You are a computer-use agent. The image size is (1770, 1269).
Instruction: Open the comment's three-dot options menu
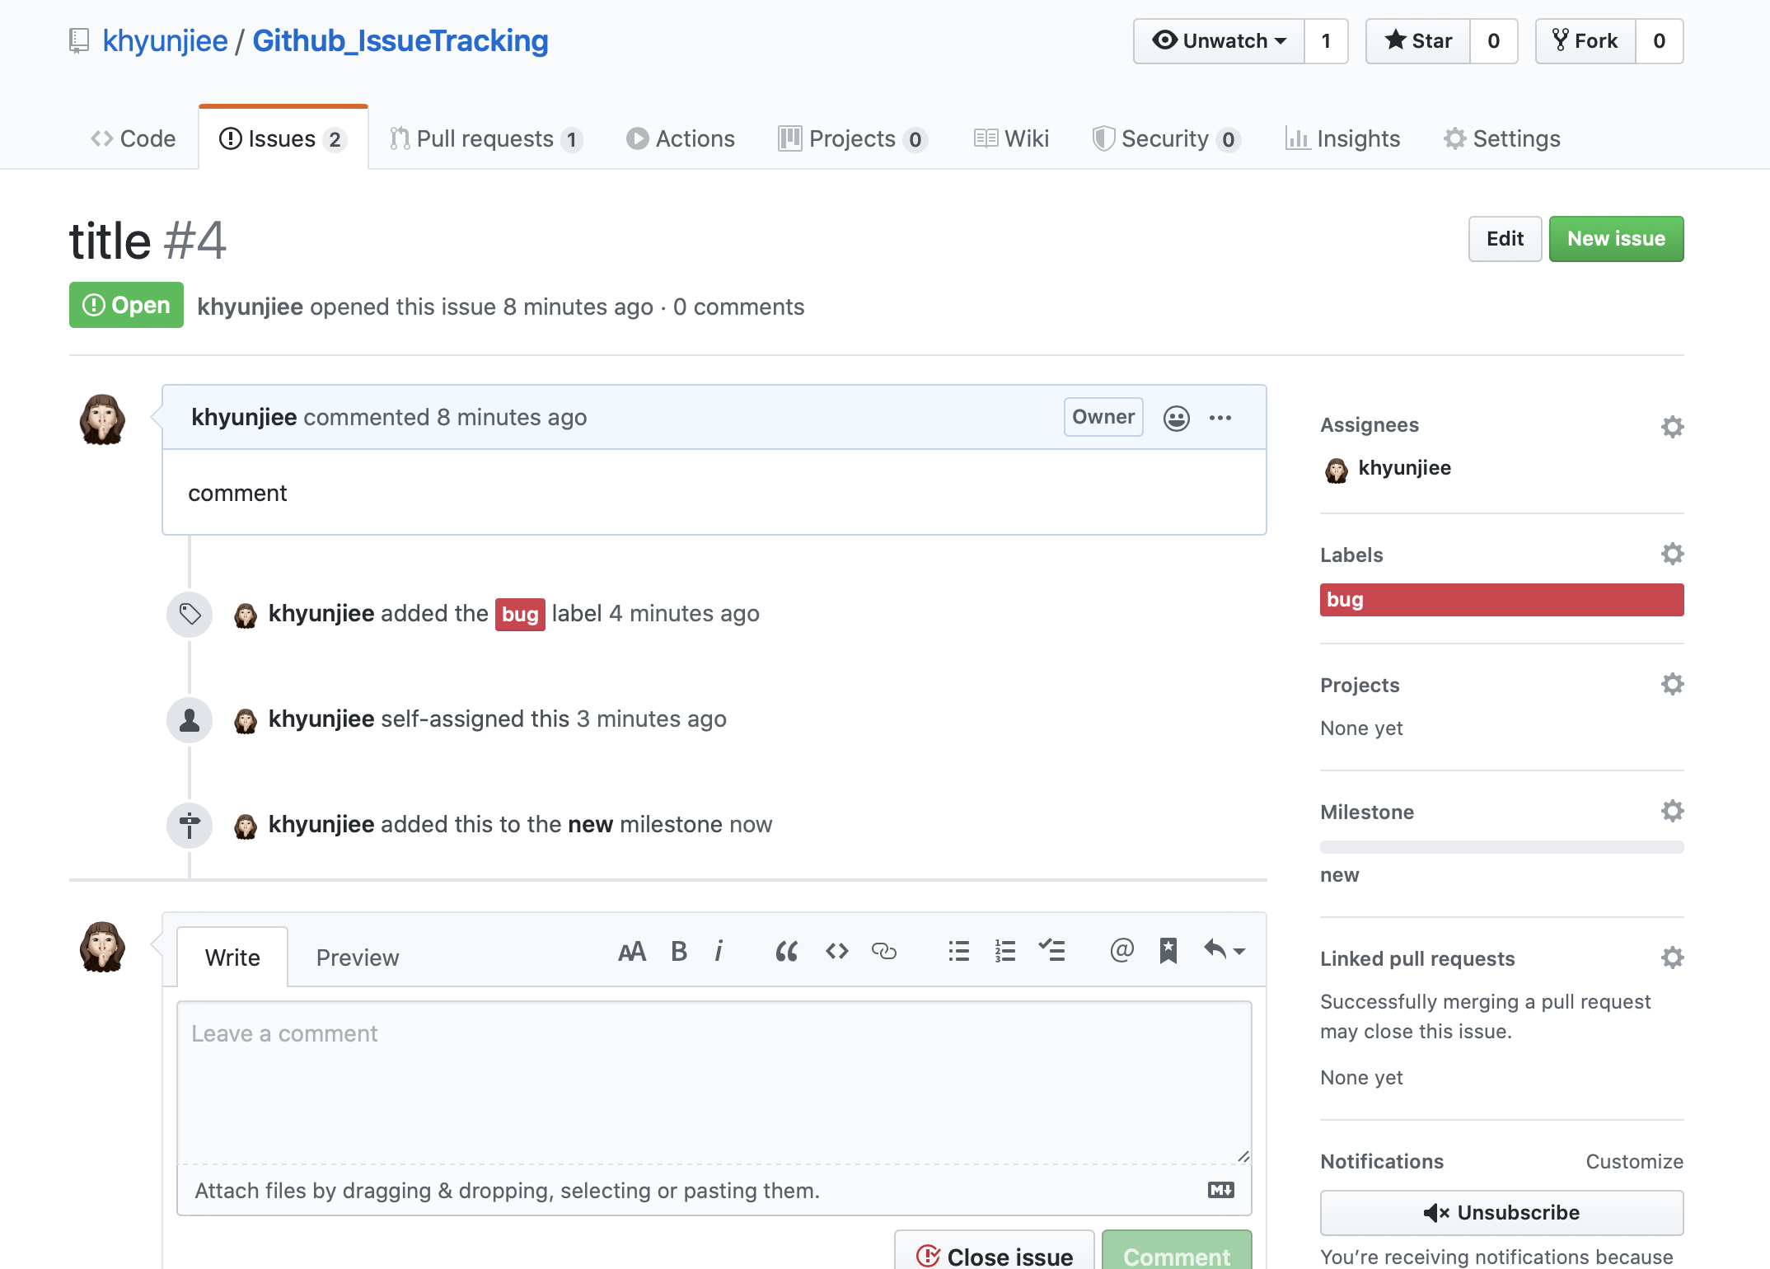[1220, 418]
